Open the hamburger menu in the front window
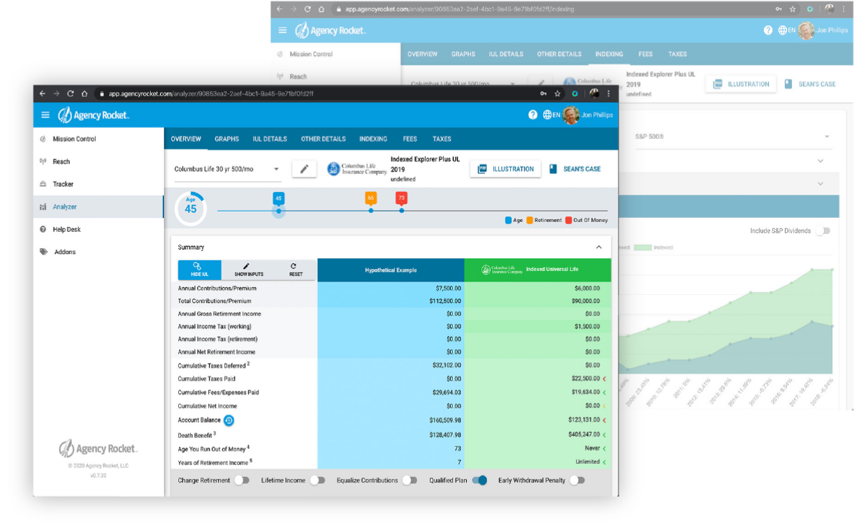Viewport: 854px width, 528px height. pyautogui.click(x=45, y=115)
